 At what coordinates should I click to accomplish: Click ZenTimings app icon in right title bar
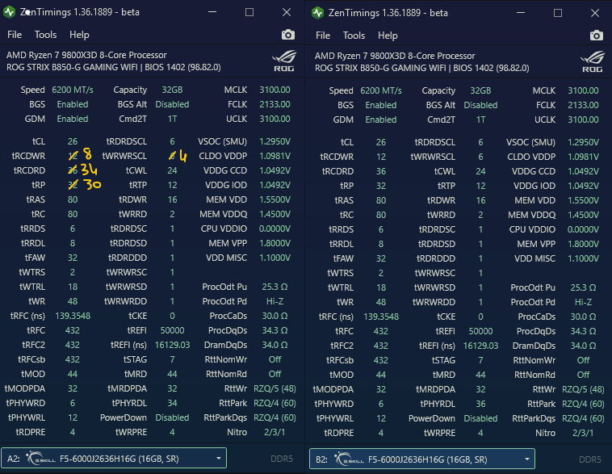point(318,13)
